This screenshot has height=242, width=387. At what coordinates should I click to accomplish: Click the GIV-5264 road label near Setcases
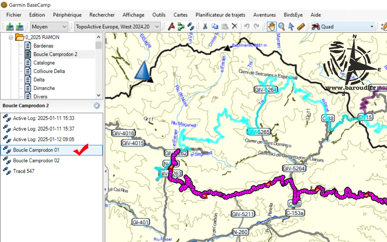[265, 90]
